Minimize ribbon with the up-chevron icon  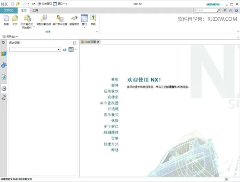click(x=230, y=10)
